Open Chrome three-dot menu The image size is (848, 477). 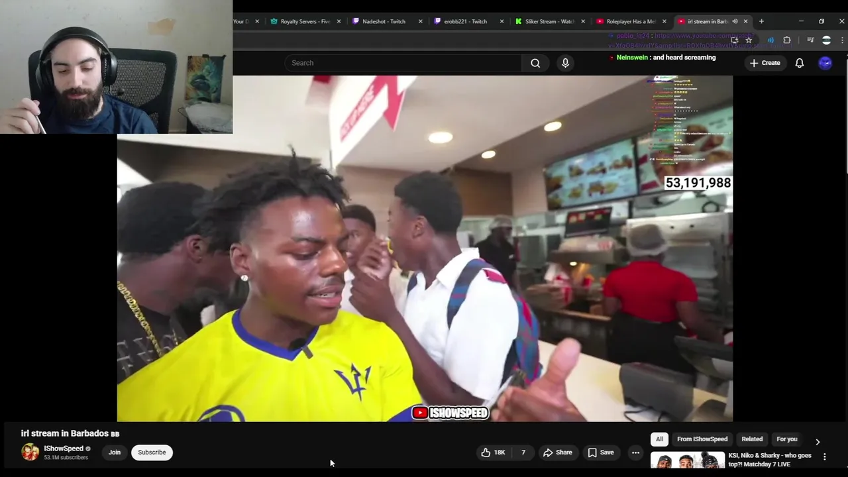(x=842, y=40)
